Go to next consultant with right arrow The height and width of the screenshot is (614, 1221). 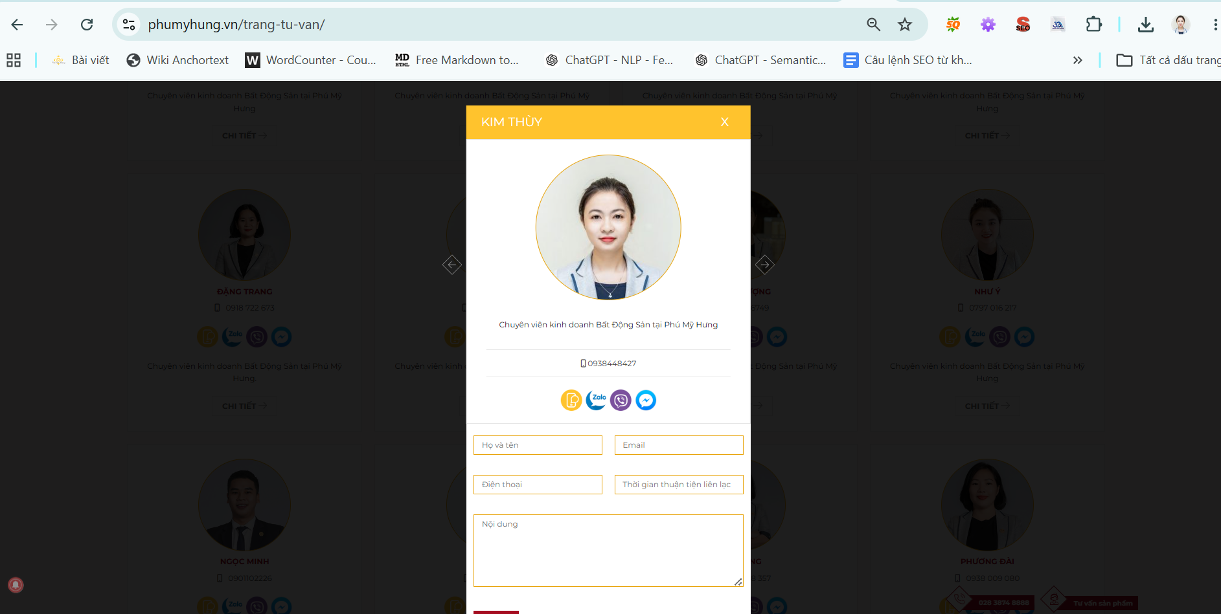(764, 265)
